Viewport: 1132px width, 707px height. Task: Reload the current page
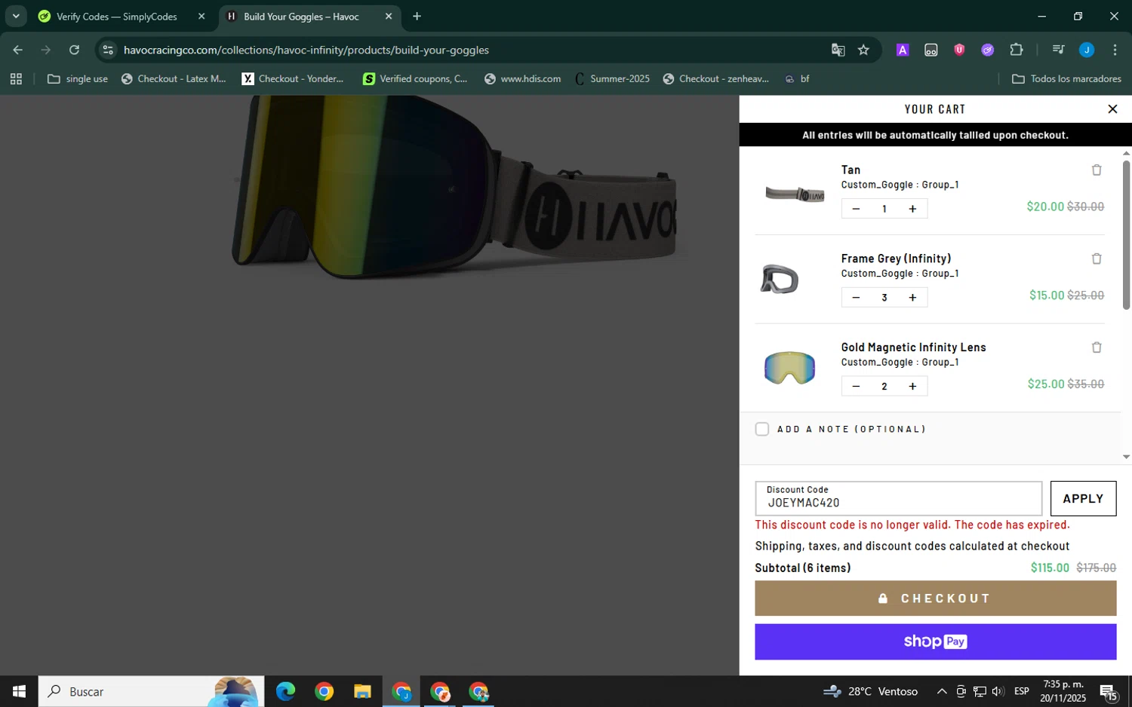click(74, 50)
